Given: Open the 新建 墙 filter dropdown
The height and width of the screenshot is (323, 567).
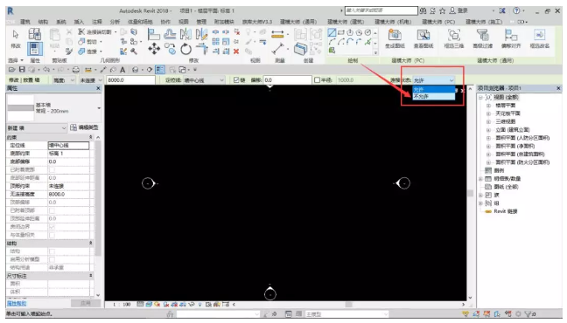Looking at the screenshot, I should (38, 128).
